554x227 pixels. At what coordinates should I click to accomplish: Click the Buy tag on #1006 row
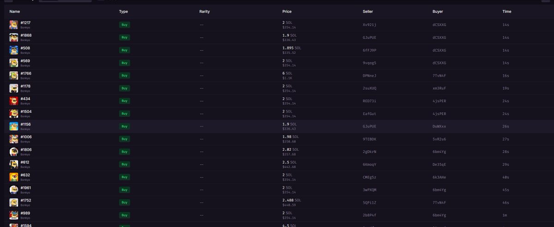point(124,139)
